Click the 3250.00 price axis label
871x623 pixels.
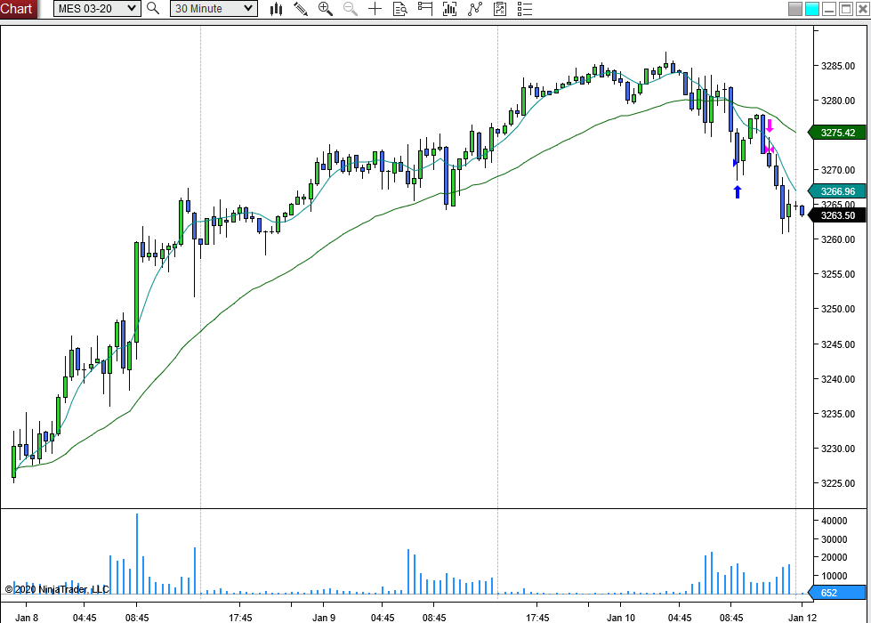(x=838, y=309)
